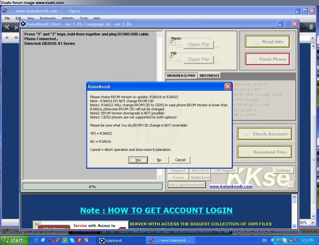Expand Opera's address bar dropdown arrow

(313, 38)
